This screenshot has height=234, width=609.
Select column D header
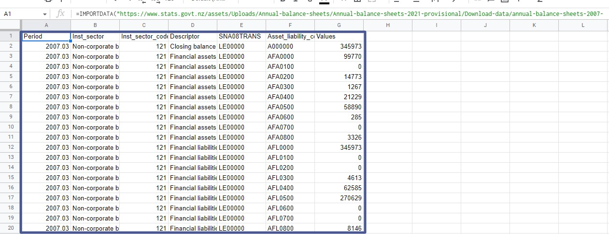[x=193, y=25]
